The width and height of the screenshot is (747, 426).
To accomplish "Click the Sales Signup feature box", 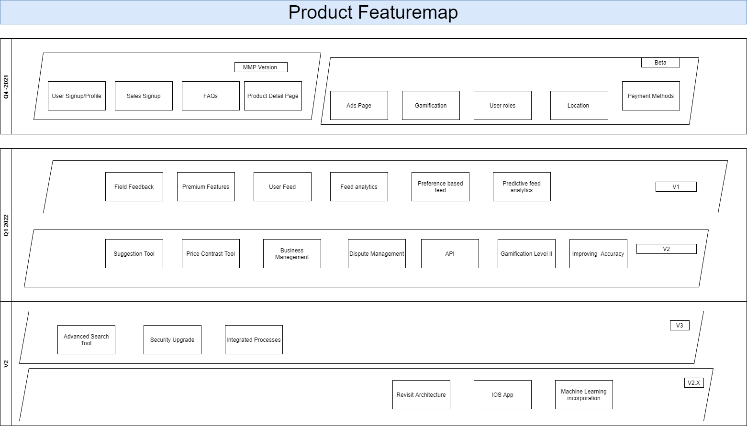I will coord(144,96).
